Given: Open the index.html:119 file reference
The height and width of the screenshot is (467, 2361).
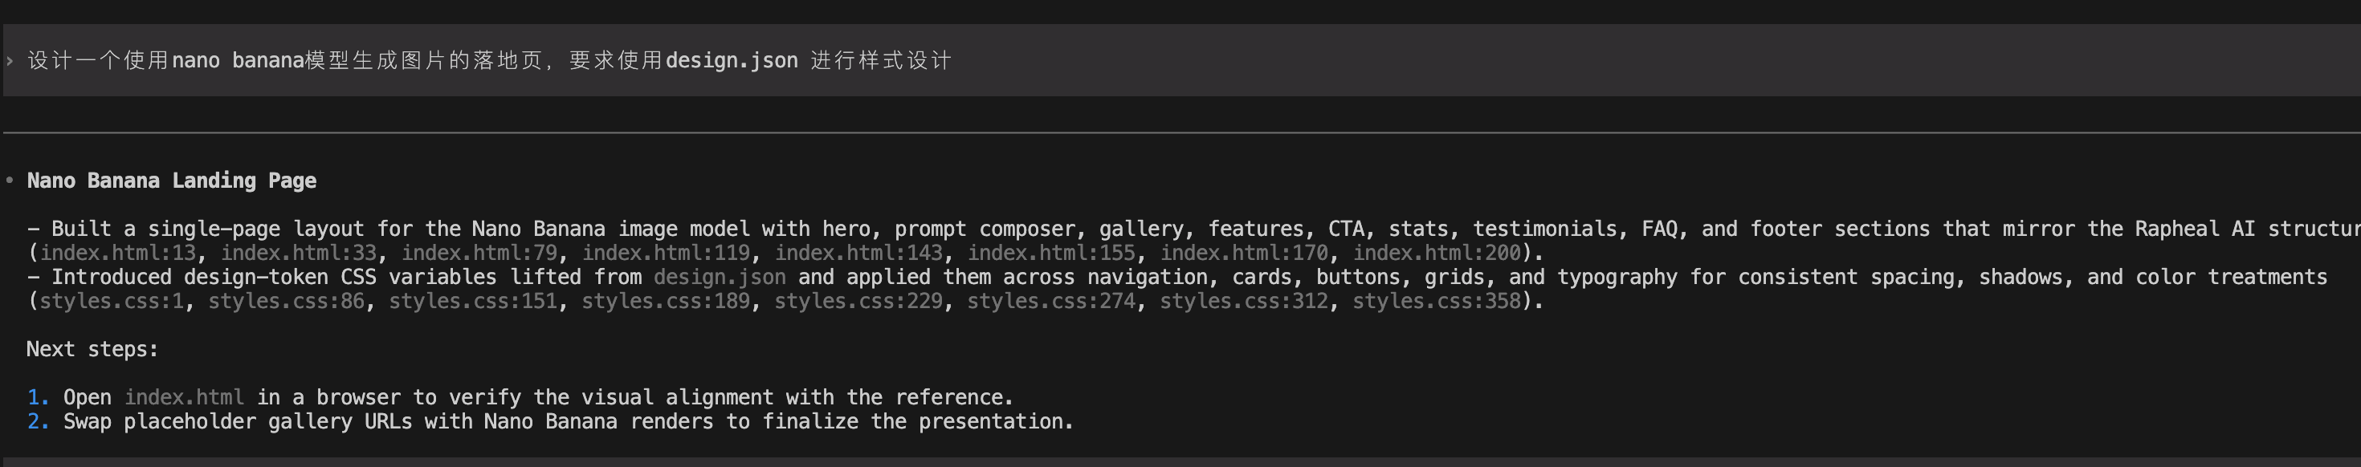Looking at the screenshot, I should (x=666, y=253).
